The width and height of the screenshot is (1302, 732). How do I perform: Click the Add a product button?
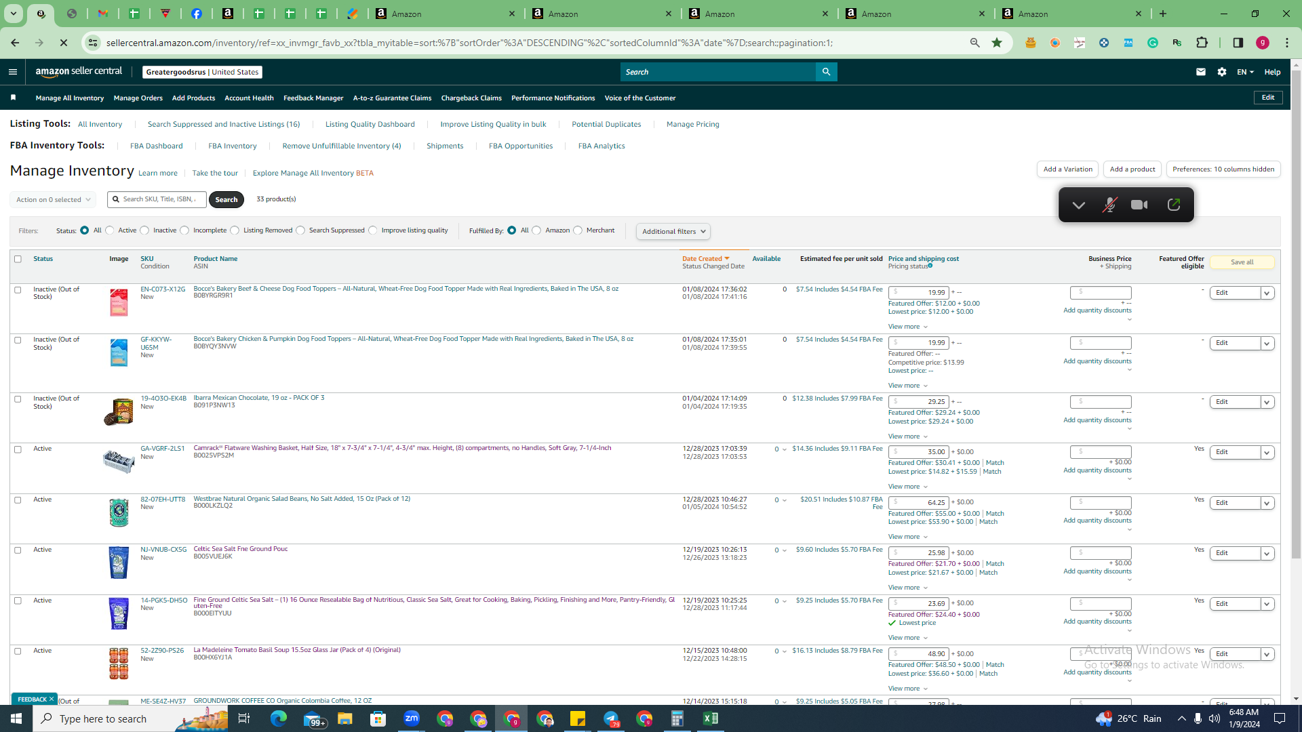pos(1132,169)
